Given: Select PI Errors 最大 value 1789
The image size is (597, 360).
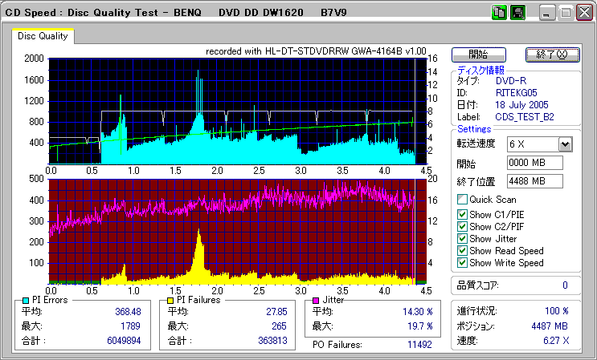Looking at the screenshot, I should (131, 326).
